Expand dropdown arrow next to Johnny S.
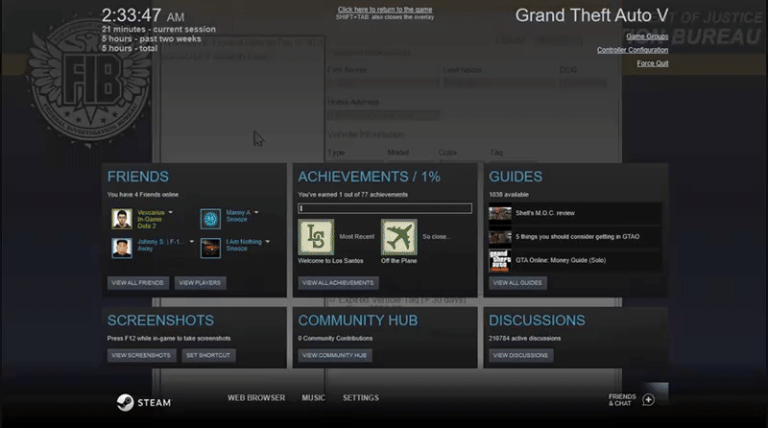This screenshot has height=428, width=768. (x=191, y=242)
